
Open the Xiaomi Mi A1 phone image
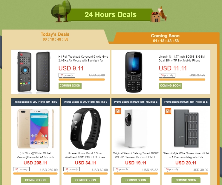click(x=35, y=129)
